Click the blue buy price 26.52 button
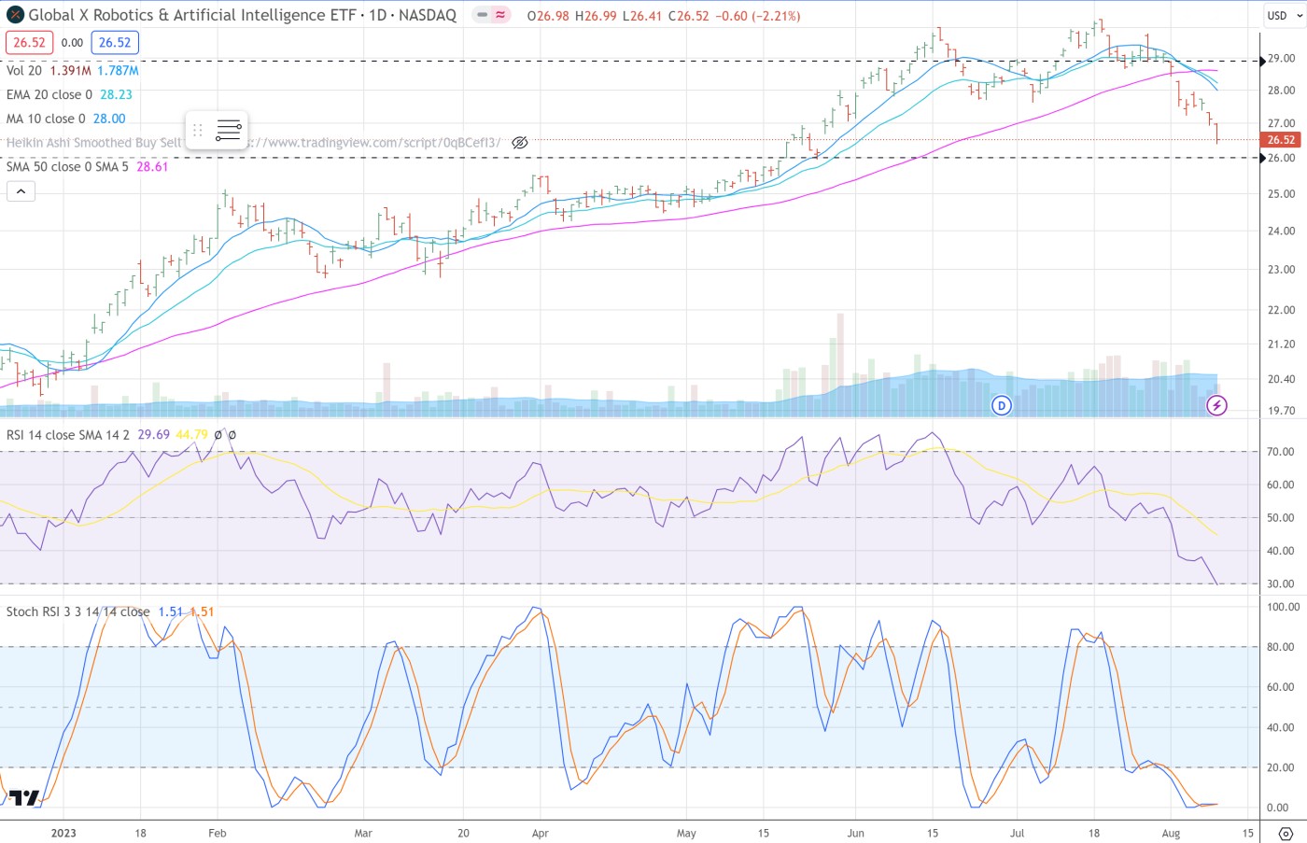1307x843 pixels. point(115,42)
